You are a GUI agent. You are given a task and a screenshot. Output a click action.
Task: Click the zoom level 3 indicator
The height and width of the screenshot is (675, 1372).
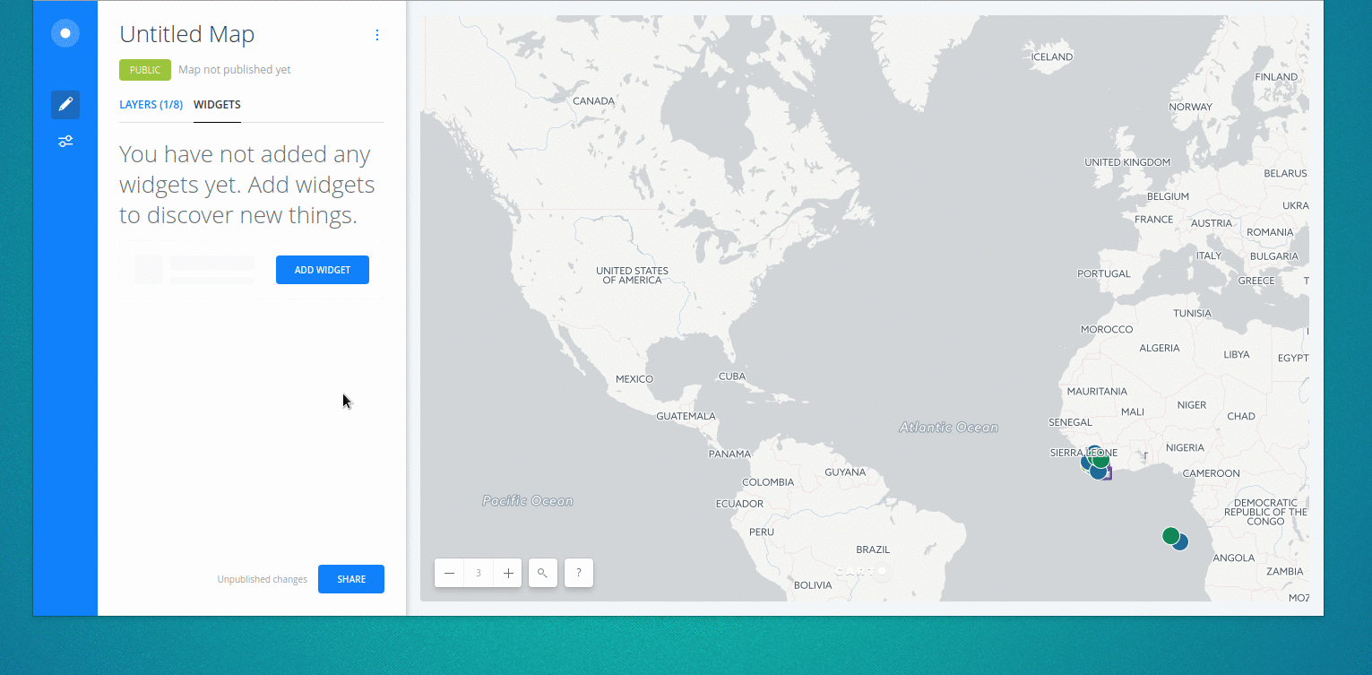pos(479,573)
